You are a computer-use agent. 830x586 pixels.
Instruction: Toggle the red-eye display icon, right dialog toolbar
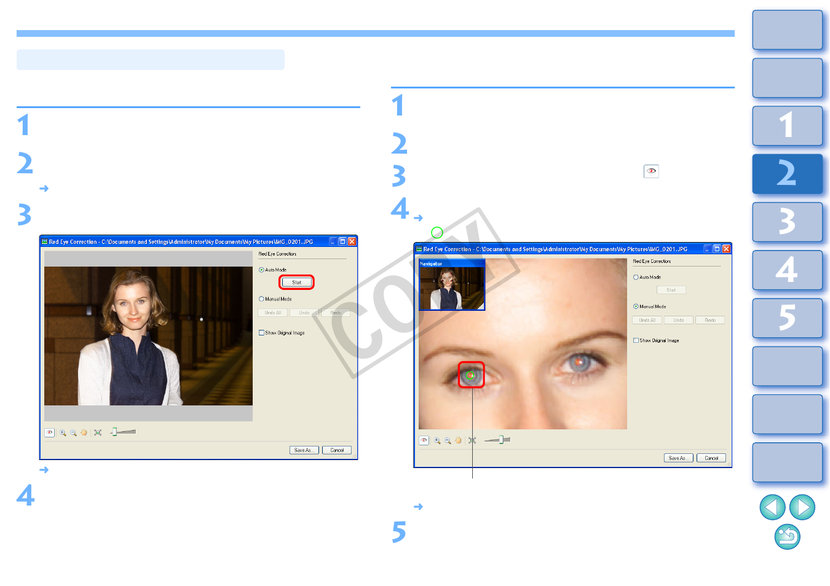[x=424, y=440]
